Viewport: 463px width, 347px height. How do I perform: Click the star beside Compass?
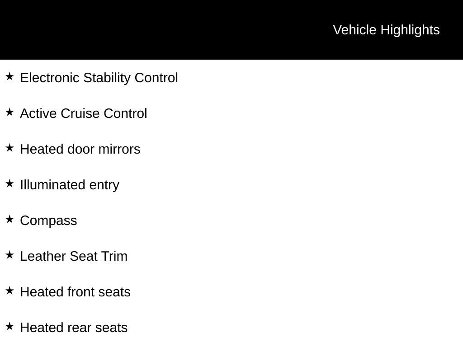(x=9, y=220)
